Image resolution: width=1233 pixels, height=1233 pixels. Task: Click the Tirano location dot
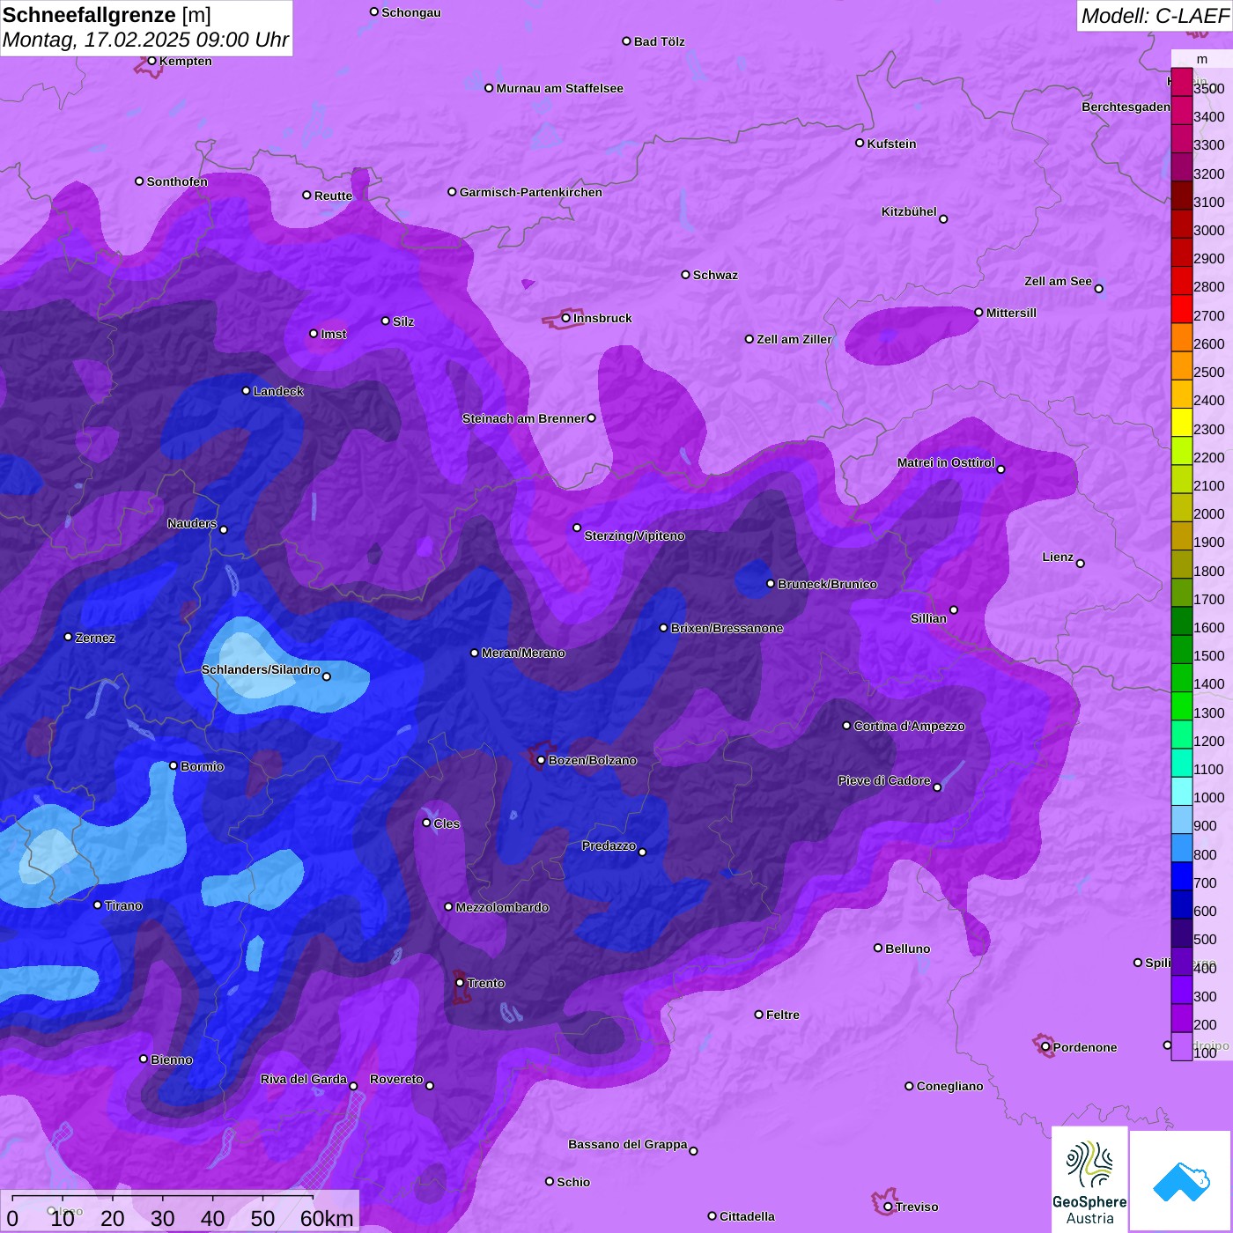pos(98,904)
